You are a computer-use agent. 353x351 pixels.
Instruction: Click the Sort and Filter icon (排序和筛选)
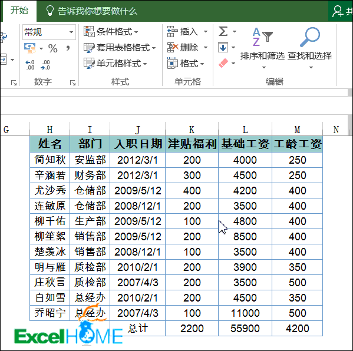click(262, 37)
